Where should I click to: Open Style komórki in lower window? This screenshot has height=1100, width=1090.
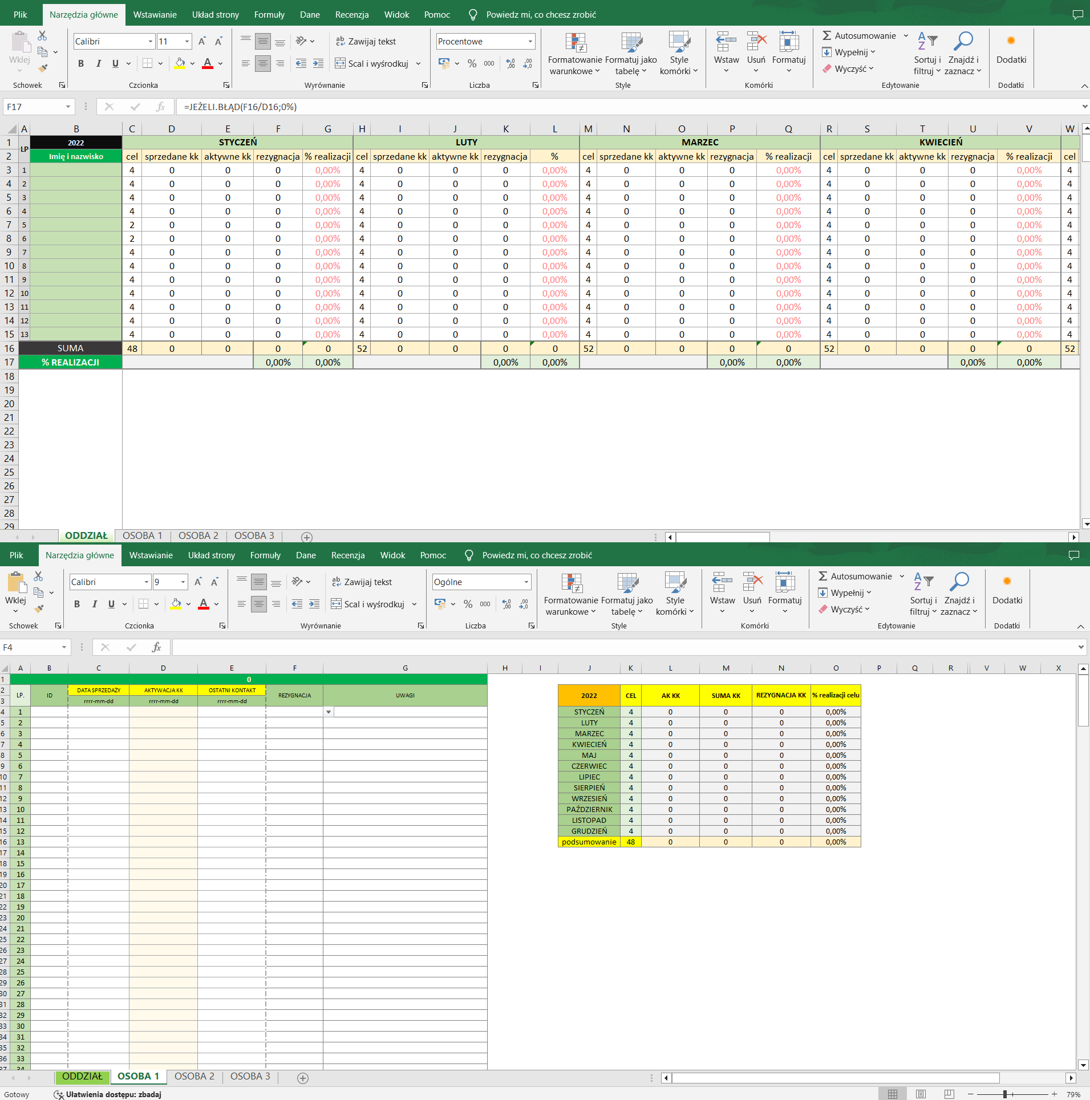pos(675,594)
